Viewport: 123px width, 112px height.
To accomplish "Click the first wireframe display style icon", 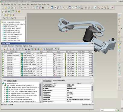I will pyautogui.click(x=86, y=7).
